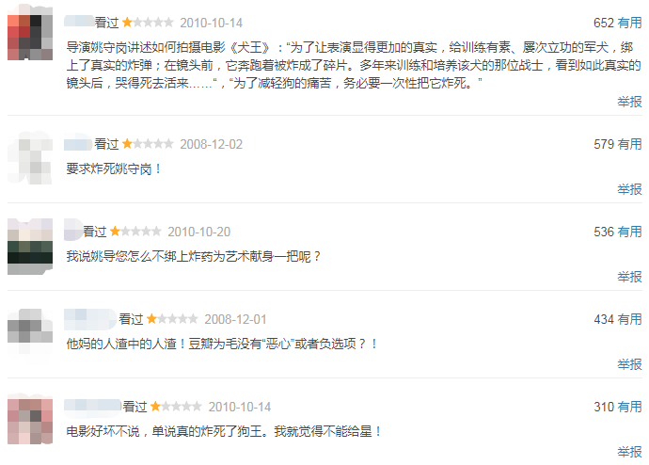Mark the 434-vote review as 有用
This screenshot has width=649, height=465.
click(x=629, y=319)
